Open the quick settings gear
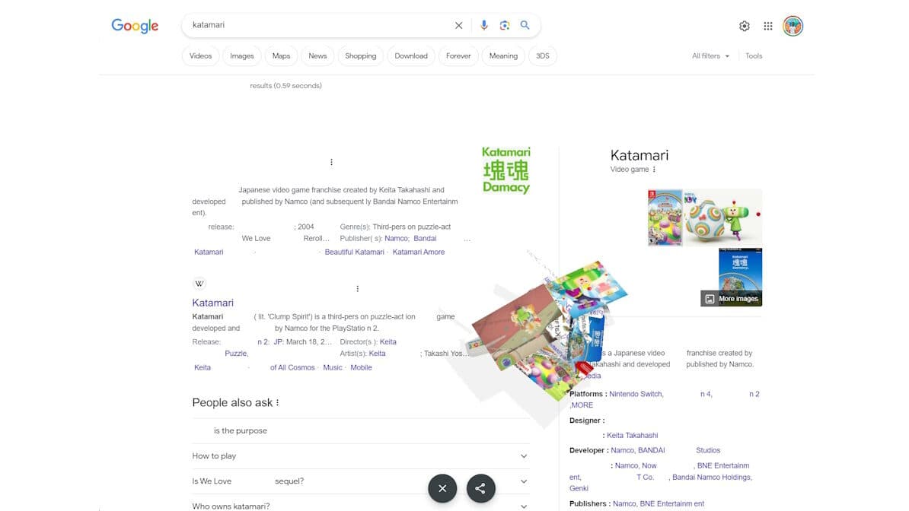This screenshot has height=511, width=909. click(x=744, y=25)
